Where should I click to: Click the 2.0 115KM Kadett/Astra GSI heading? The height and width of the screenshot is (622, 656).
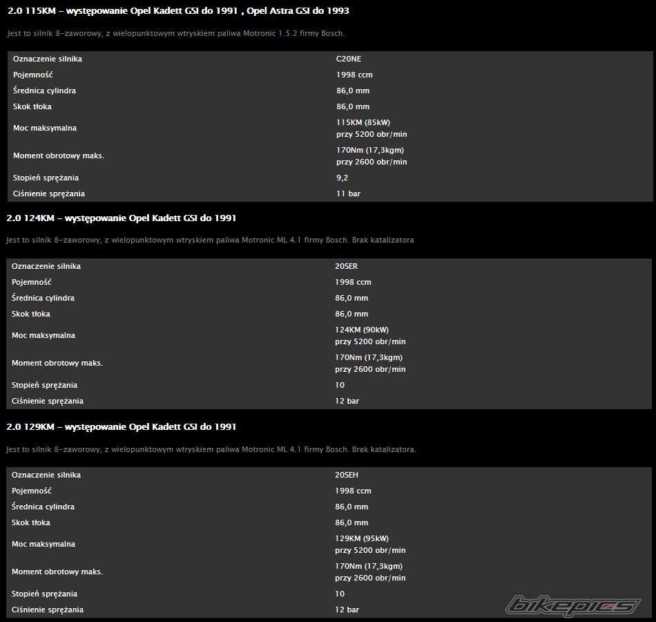pos(177,11)
